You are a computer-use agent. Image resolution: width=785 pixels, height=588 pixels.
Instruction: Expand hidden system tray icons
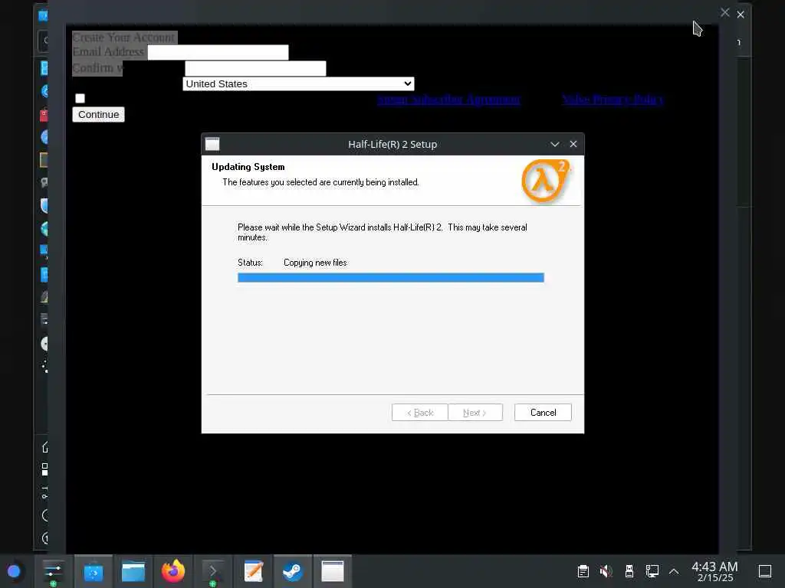(x=674, y=571)
